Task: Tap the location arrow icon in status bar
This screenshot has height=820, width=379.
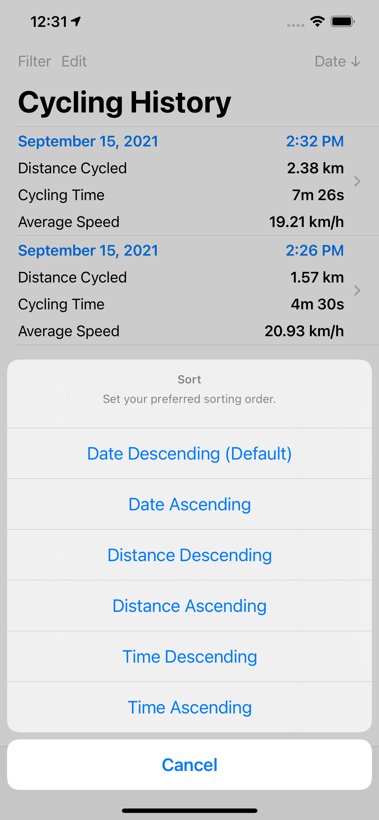Action: tap(76, 21)
